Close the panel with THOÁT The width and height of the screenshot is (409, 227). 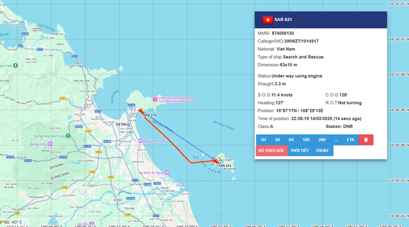pyautogui.click(x=322, y=151)
